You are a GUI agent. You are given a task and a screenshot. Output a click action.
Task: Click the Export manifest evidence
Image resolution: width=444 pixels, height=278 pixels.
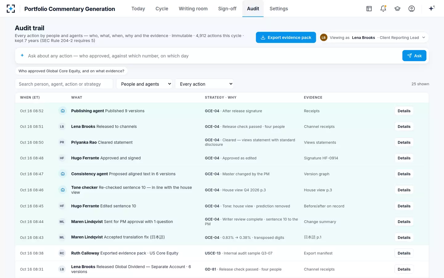[x=318, y=253]
